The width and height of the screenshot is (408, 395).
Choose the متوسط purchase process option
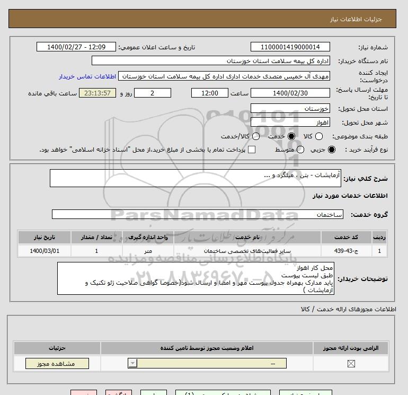(300, 150)
